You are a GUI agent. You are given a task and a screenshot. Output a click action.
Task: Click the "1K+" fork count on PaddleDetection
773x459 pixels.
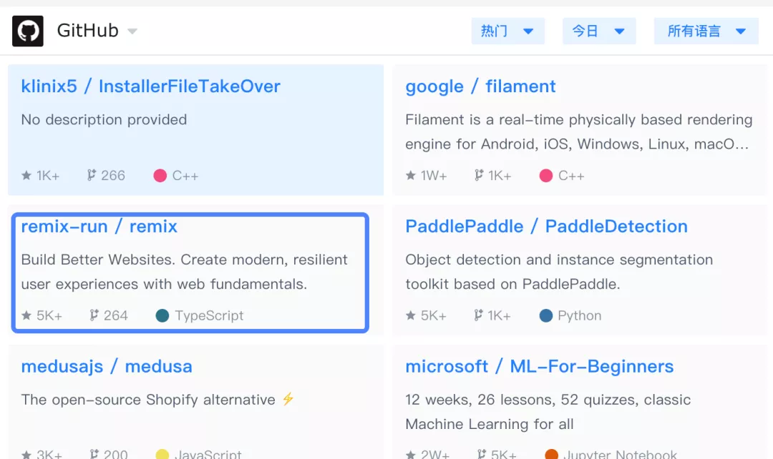point(500,316)
